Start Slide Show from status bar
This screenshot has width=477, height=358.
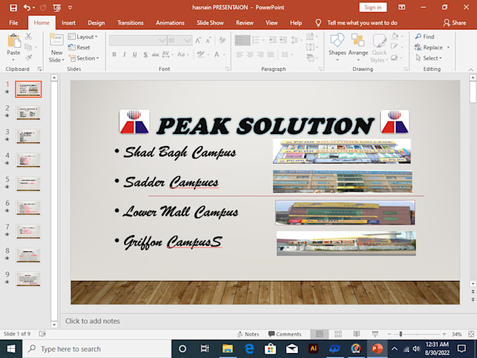(x=375, y=334)
